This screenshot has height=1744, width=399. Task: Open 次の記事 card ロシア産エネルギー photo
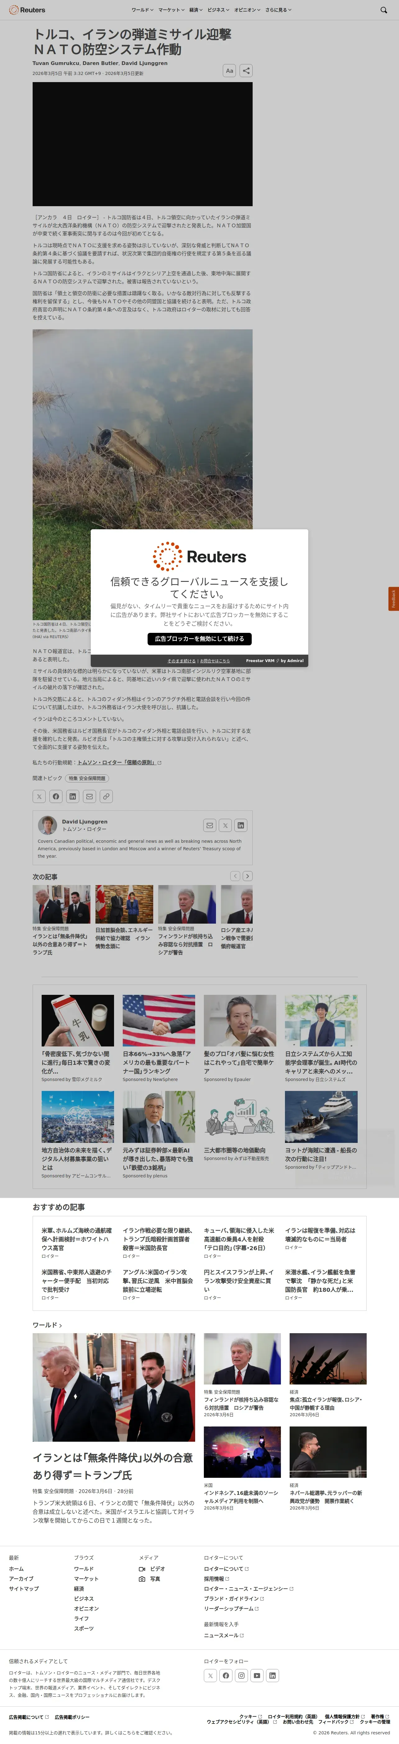coord(237,904)
